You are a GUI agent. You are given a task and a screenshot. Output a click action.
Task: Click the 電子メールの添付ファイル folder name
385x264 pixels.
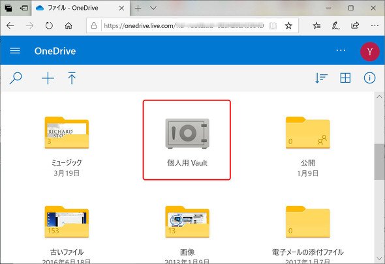click(x=307, y=252)
